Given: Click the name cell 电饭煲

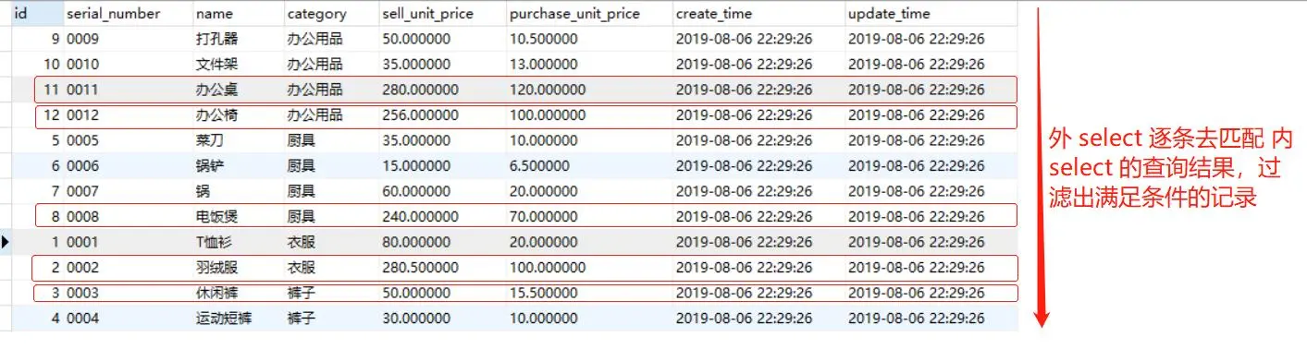Looking at the screenshot, I should [216, 216].
